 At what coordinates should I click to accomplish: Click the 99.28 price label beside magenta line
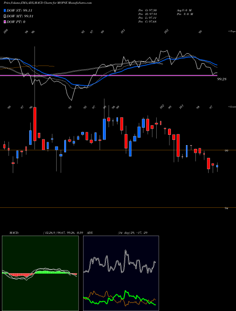[x=222, y=79]
